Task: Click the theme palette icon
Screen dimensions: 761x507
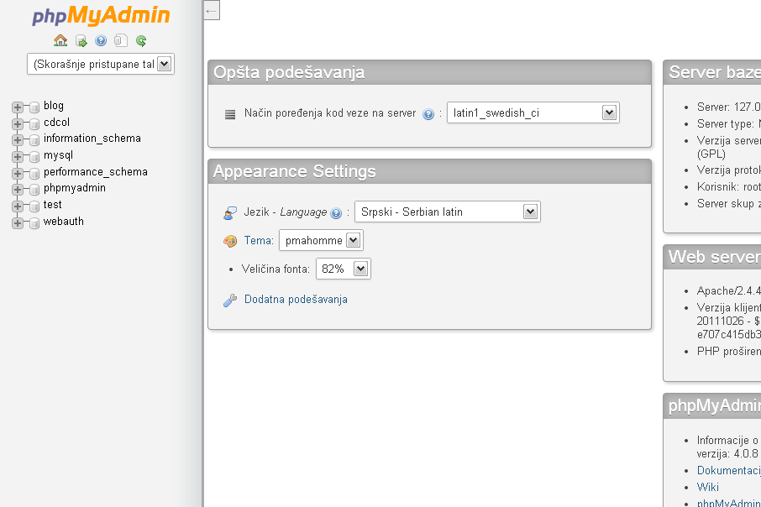Action: point(230,241)
